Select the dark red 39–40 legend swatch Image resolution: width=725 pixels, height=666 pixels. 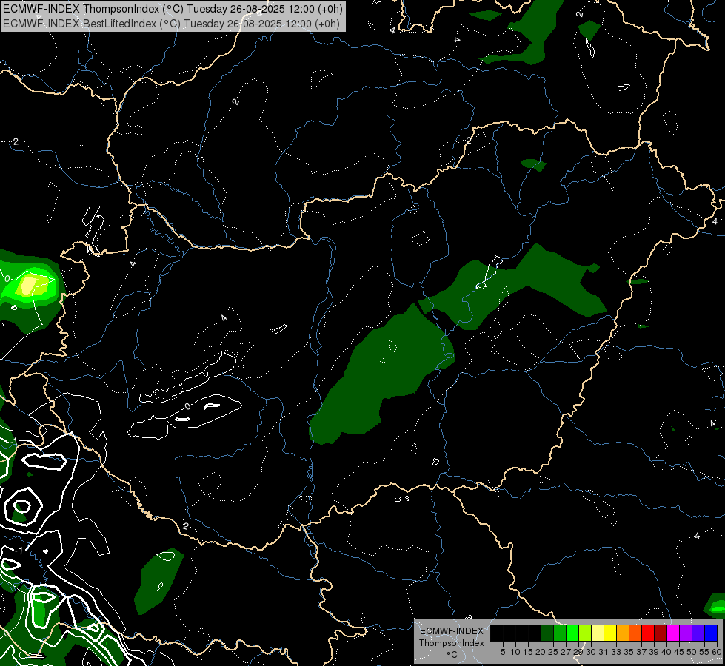(661, 633)
